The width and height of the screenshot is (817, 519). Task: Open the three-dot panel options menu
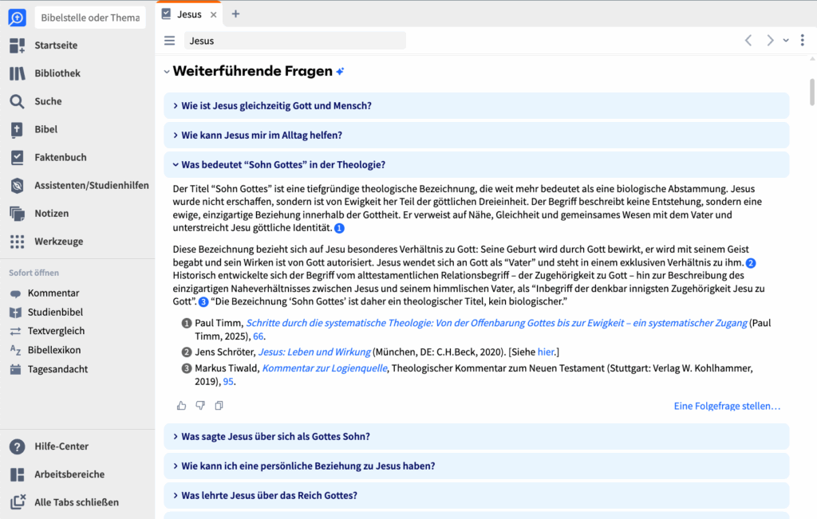click(x=802, y=41)
